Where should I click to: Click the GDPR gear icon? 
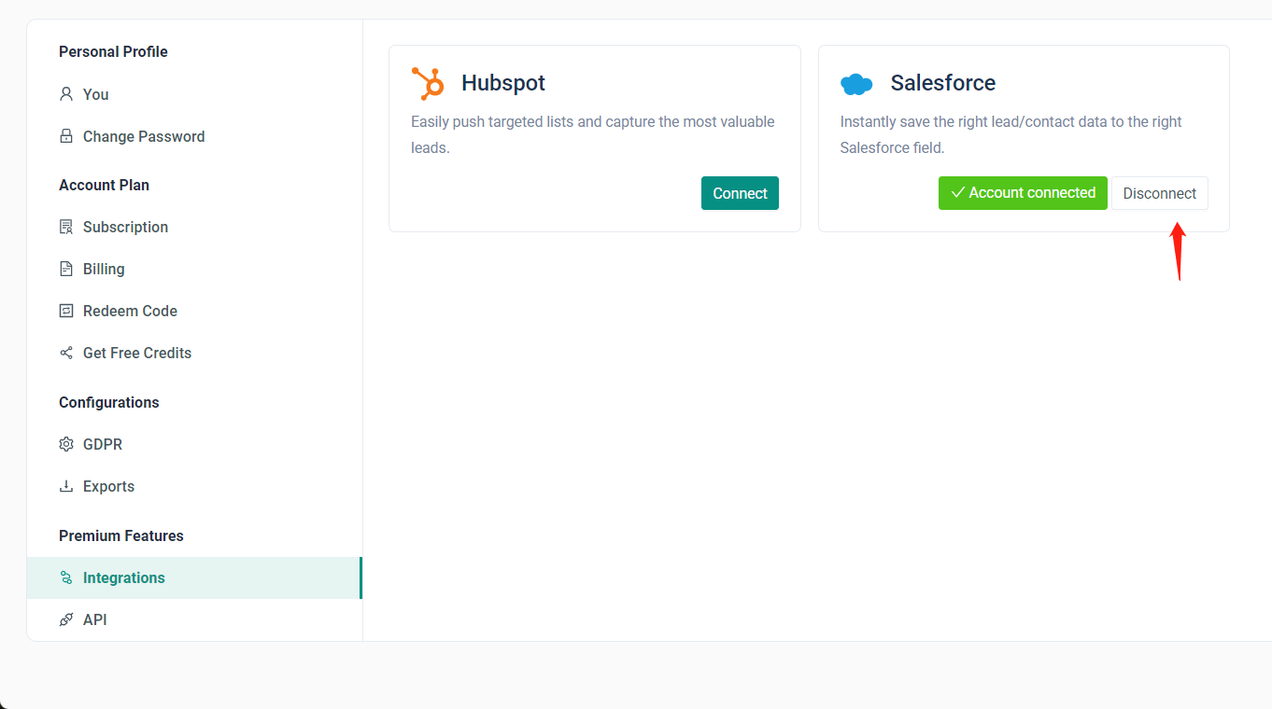tap(66, 444)
